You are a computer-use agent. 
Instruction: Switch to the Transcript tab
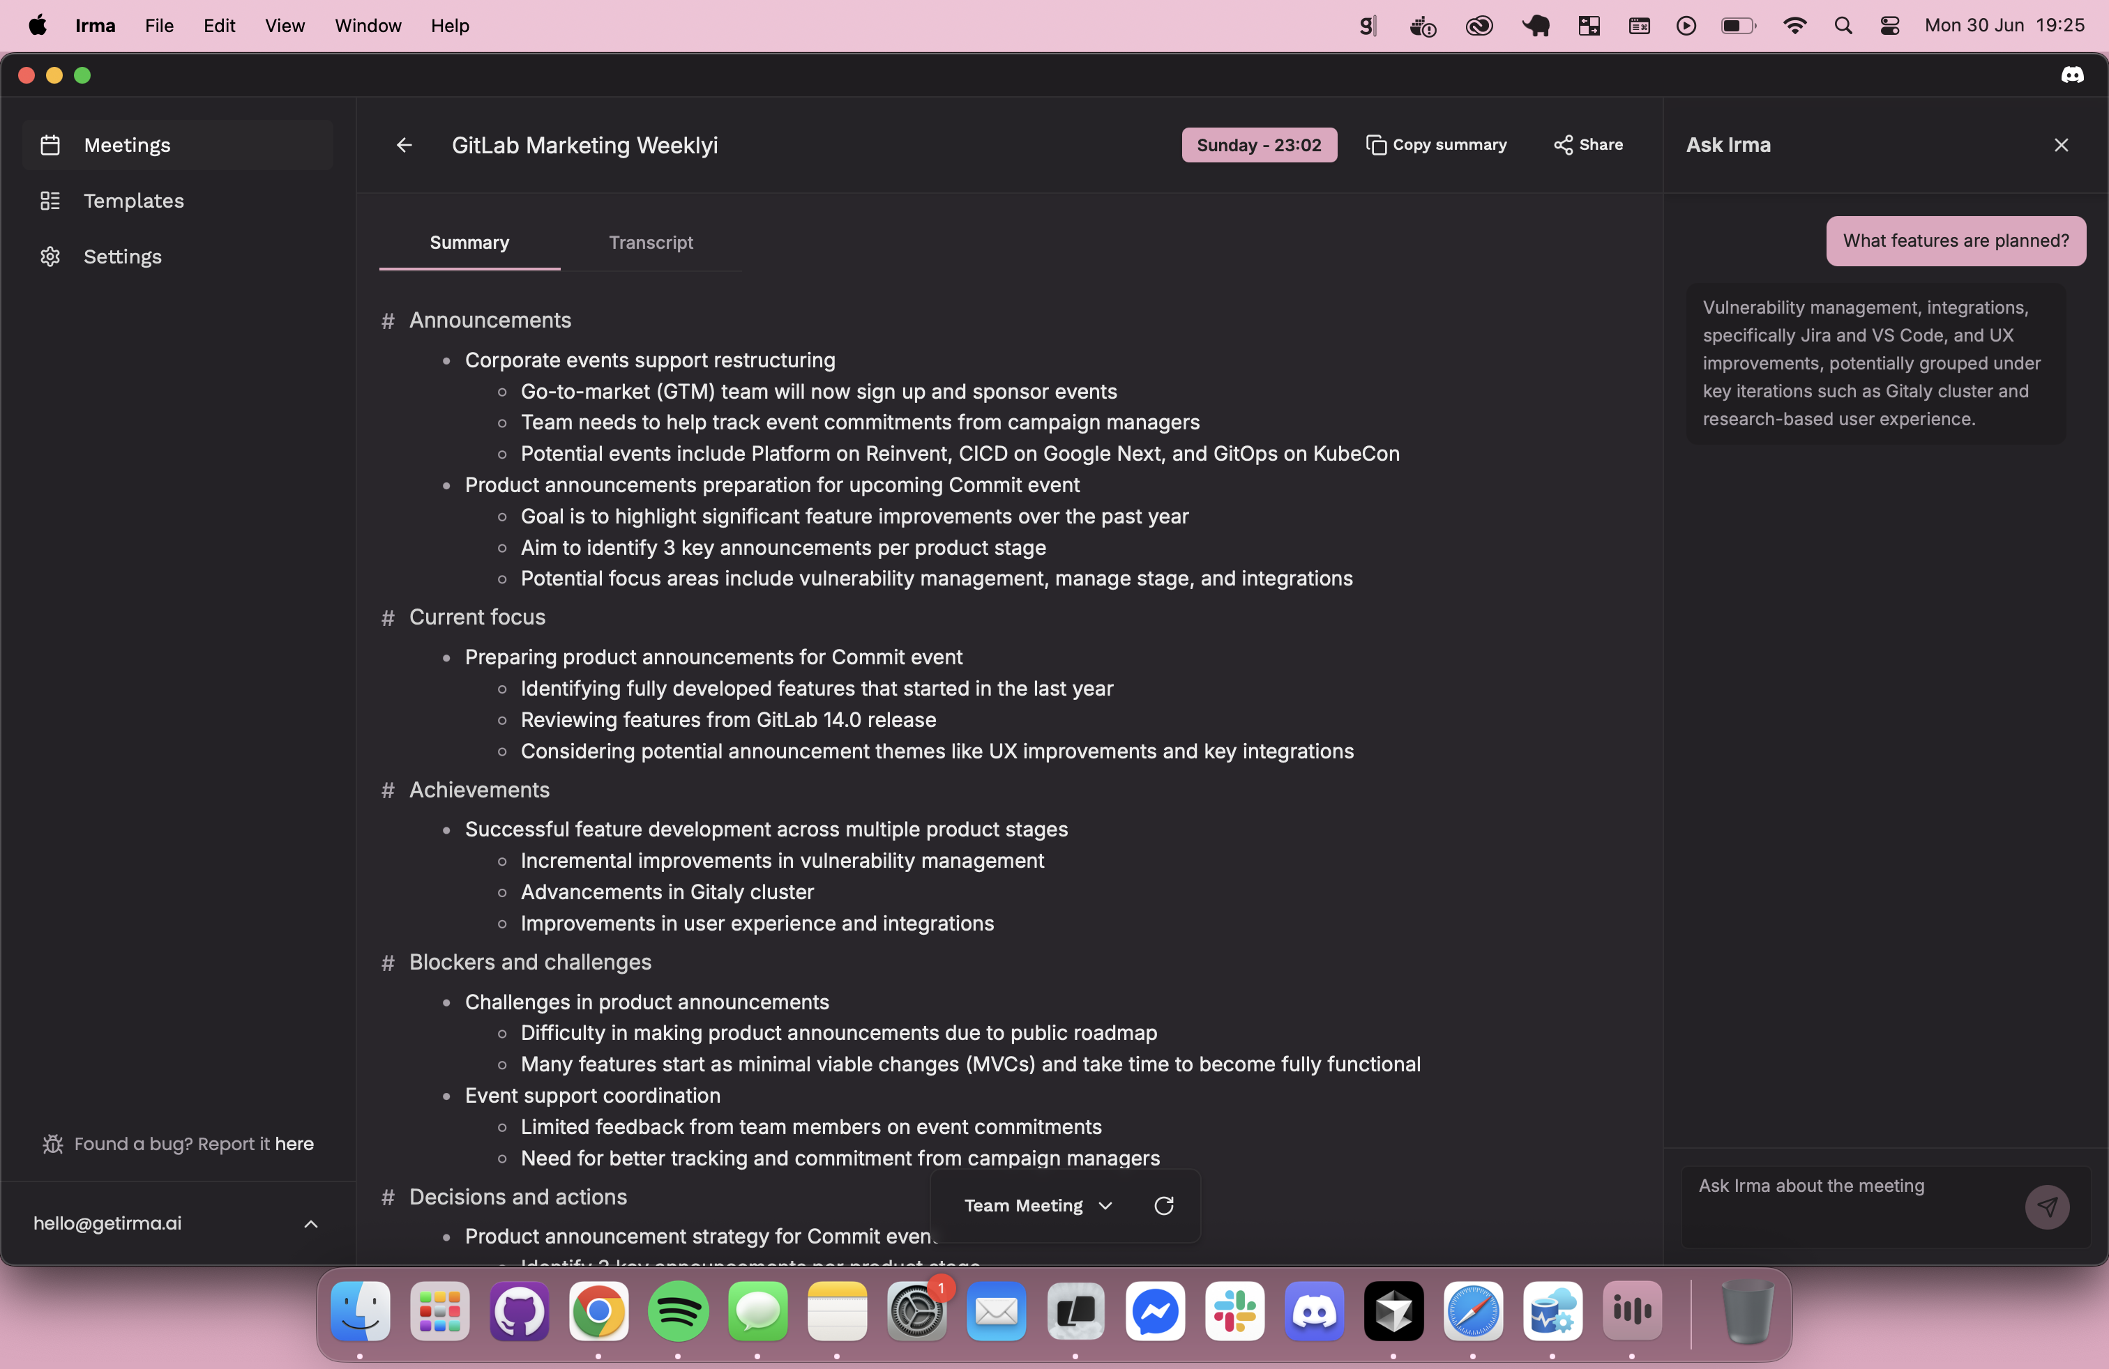pos(651,243)
